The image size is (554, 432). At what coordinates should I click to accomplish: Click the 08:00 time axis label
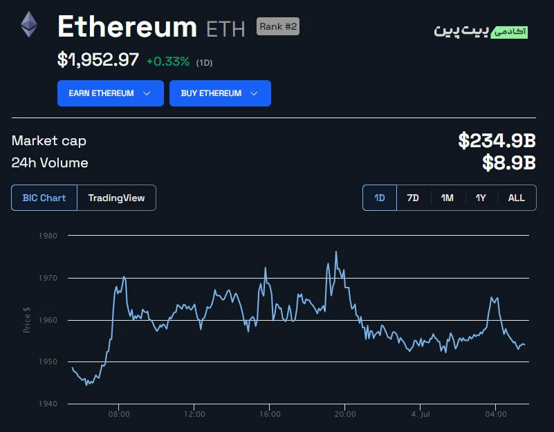click(x=119, y=414)
